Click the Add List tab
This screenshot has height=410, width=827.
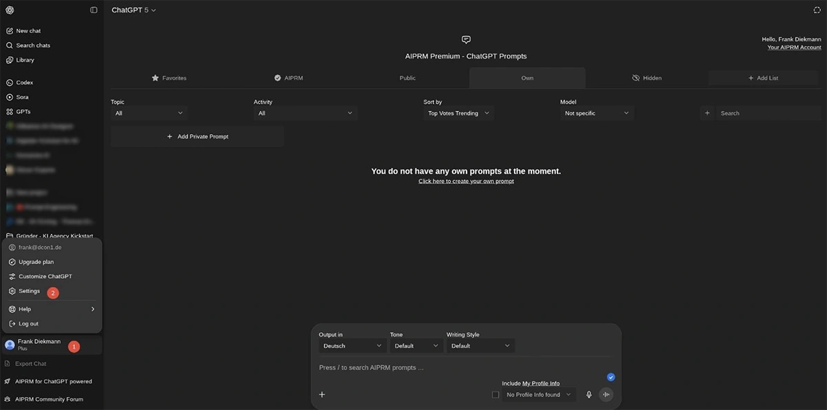pyautogui.click(x=763, y=78)
